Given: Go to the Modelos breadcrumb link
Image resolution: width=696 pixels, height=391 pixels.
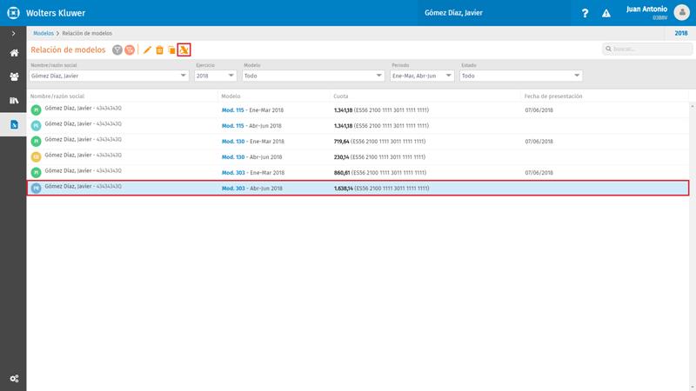Looking at the screenshot, I should [x=43, y=33].
